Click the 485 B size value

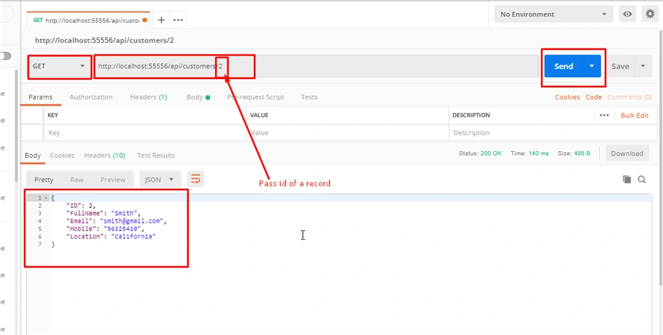pos(582,153)
